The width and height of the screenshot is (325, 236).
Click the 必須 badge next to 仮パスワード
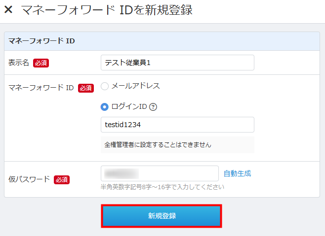(62, 179)
